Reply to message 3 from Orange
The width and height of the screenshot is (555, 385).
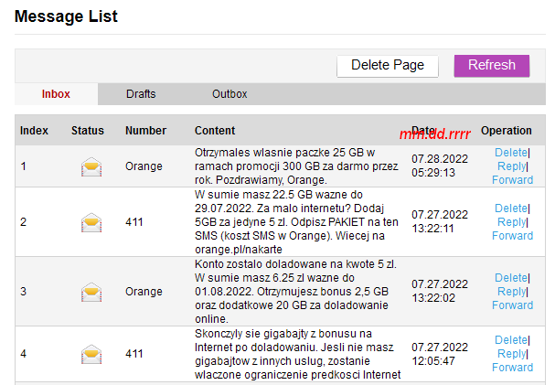511,292
